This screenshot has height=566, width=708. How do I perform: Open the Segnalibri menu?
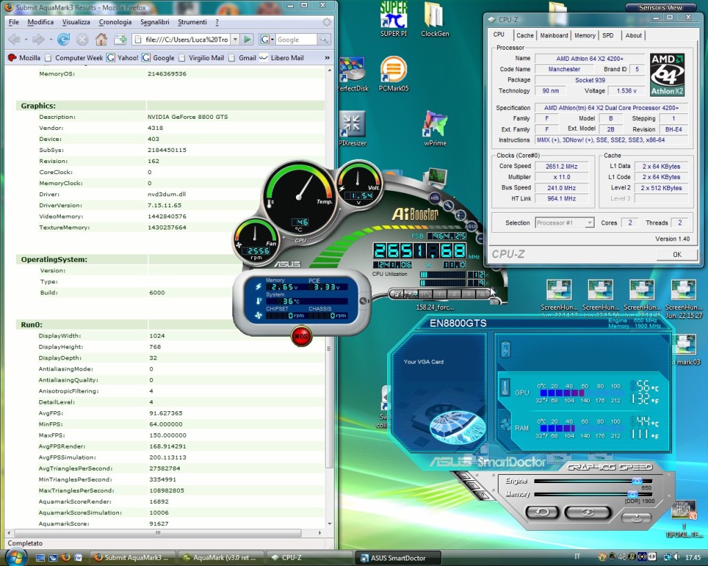pyautogui.click(x=154, y=22)
